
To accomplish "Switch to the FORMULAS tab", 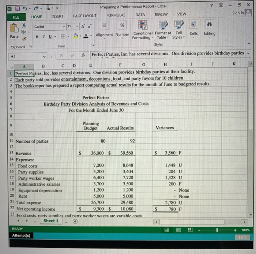I will click(116, 15).
